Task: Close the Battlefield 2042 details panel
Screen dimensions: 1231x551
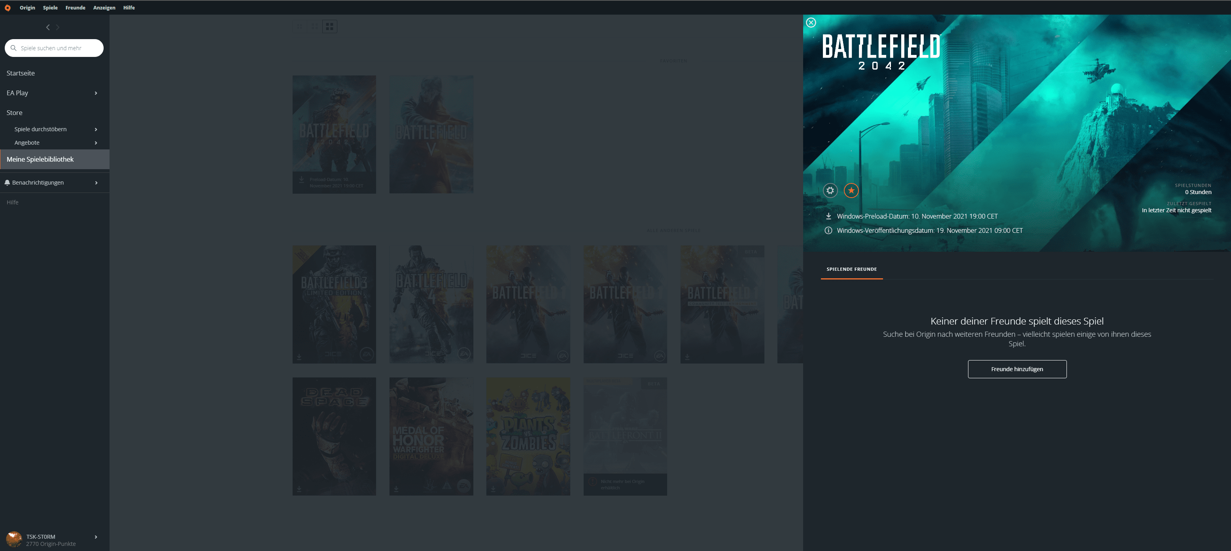Action: [x=811, y=23]
